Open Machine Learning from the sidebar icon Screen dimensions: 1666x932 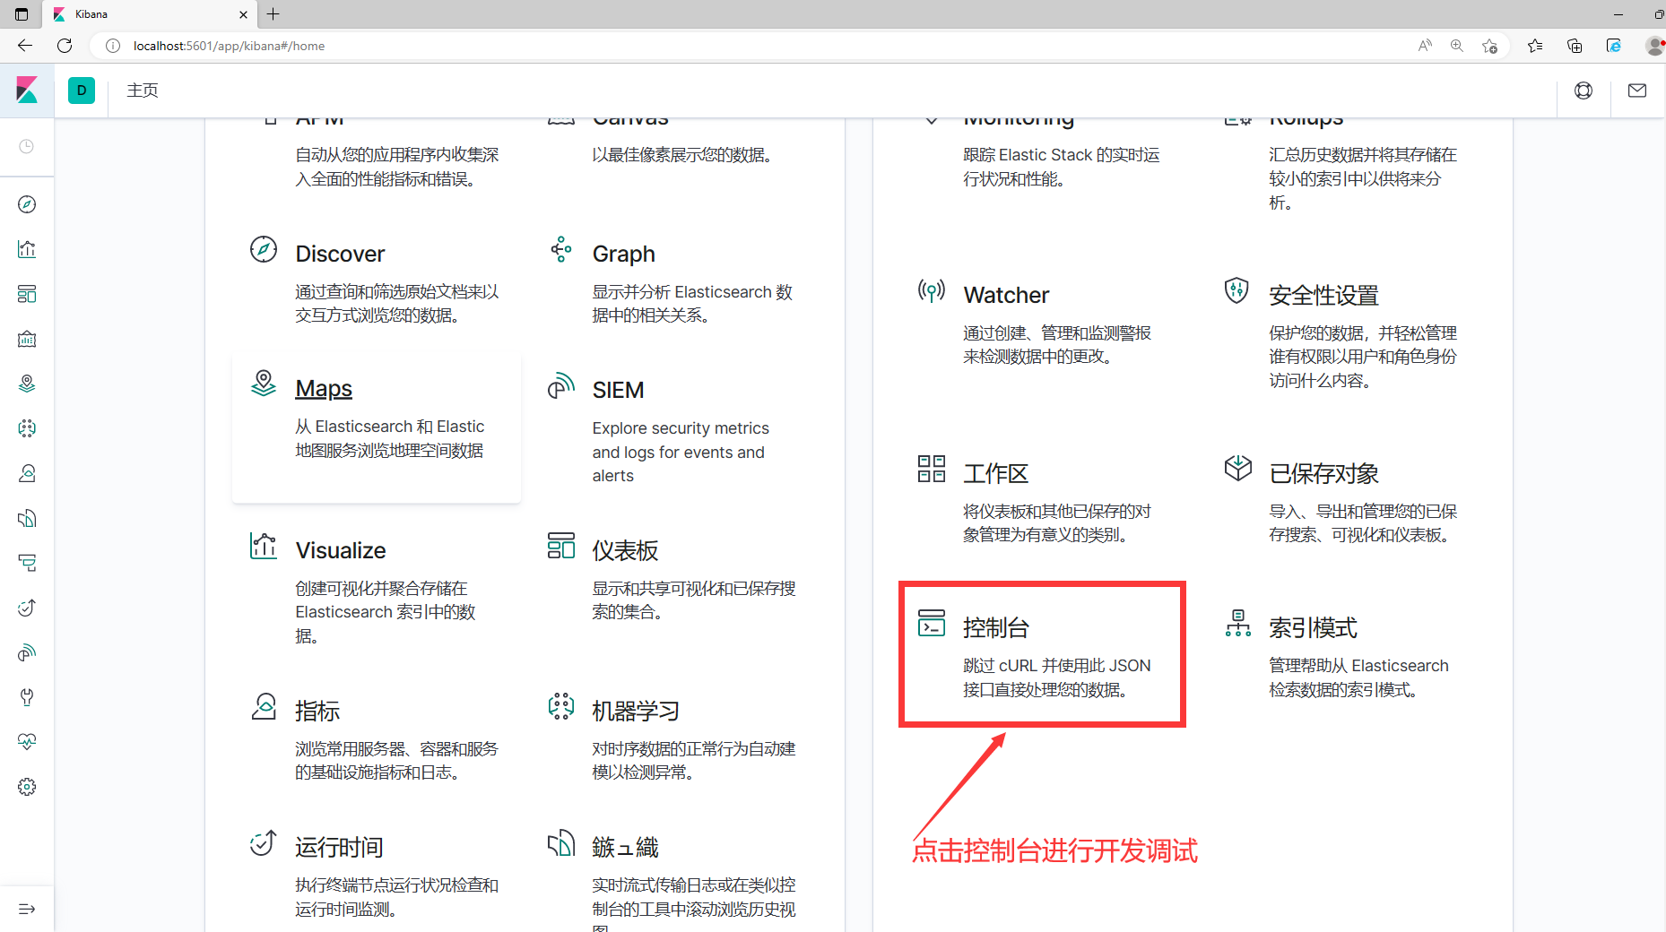27,428
